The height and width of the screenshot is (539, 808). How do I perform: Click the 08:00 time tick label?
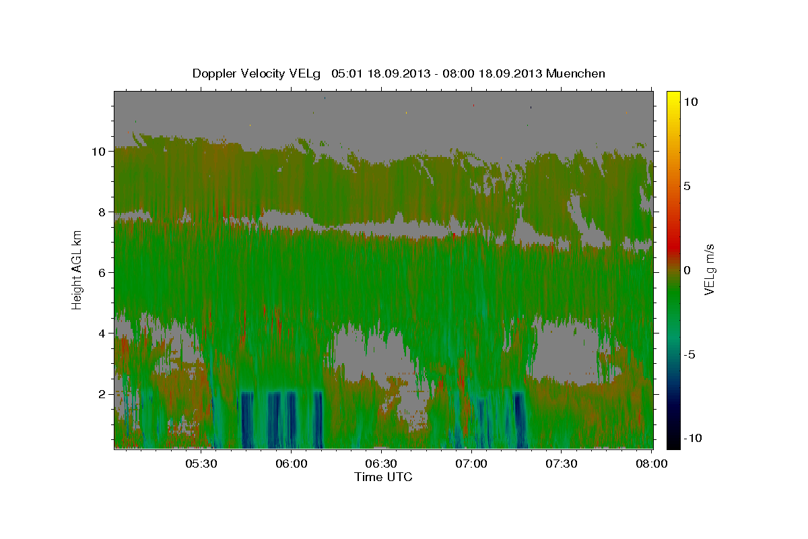tap(651, 464)
